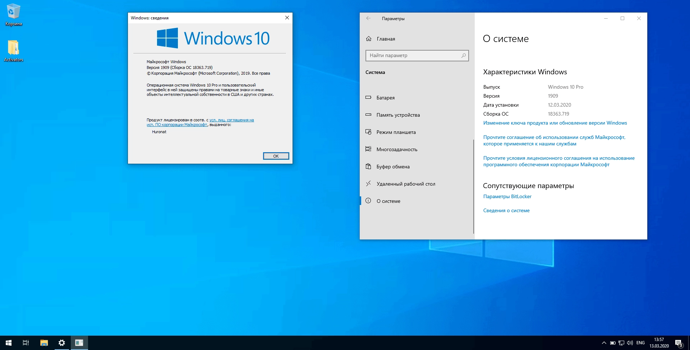Screen dimensions: 690x350
Task: Switch to Settings gear on the taskbar
Action: coord(62,343)
